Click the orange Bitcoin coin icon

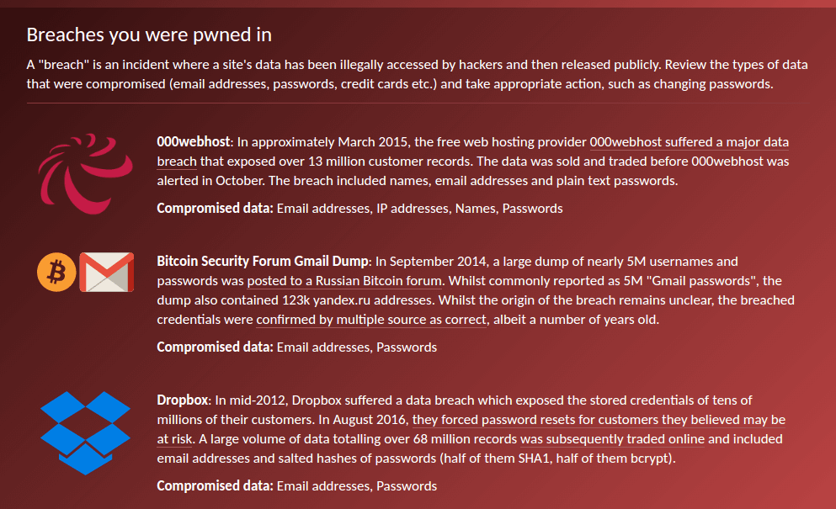[x=57, y=273]
